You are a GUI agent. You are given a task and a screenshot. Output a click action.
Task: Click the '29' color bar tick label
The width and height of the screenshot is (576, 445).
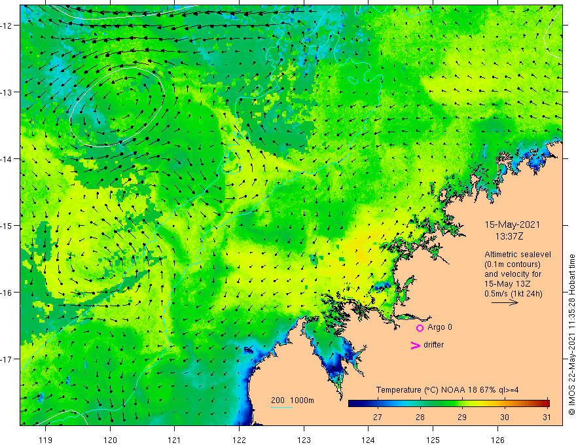[462, 417]
